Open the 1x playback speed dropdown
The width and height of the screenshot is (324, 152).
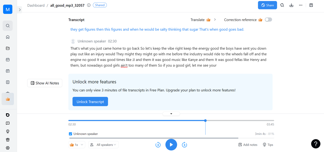pyautogui.click(x=77, y=145)
